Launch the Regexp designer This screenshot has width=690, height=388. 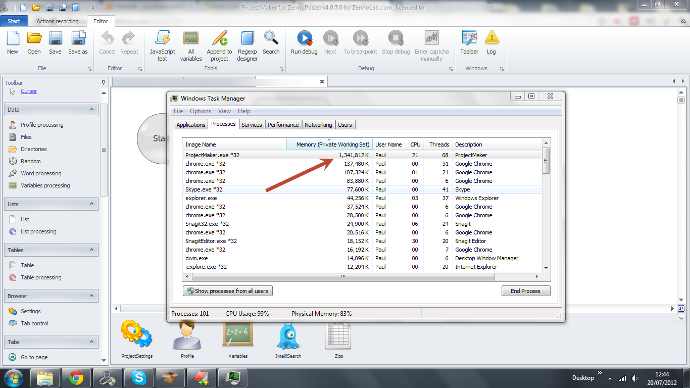point(248,38)
